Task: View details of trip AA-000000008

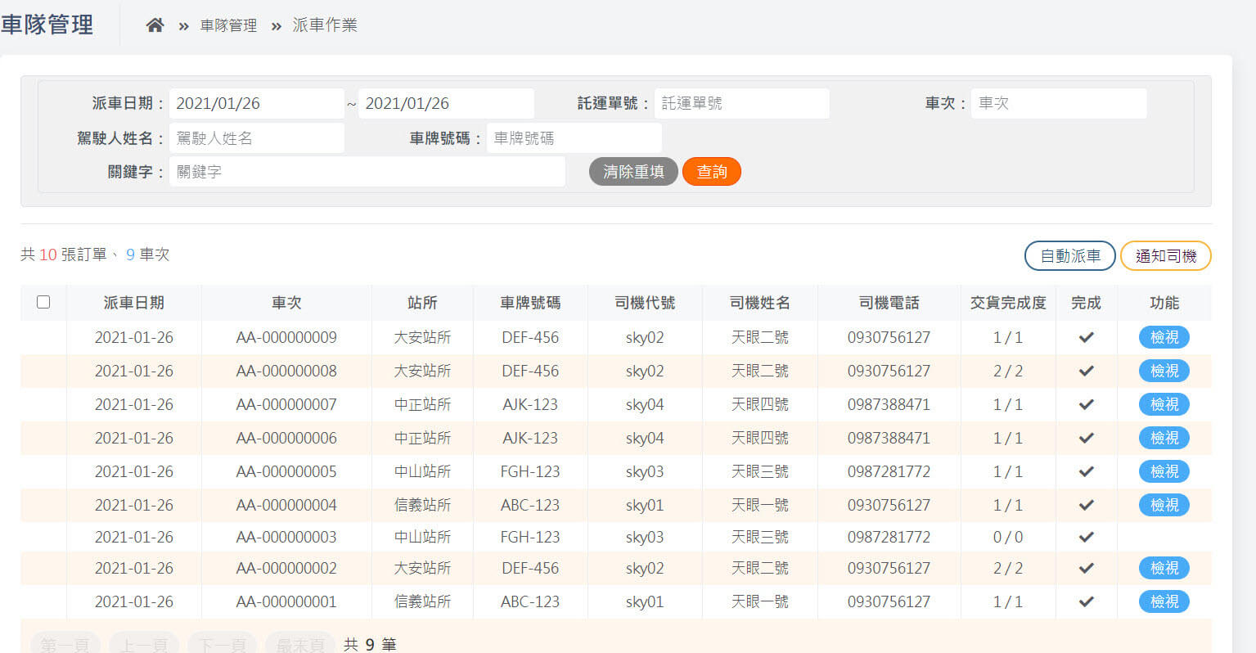Action: point(1164,371)
